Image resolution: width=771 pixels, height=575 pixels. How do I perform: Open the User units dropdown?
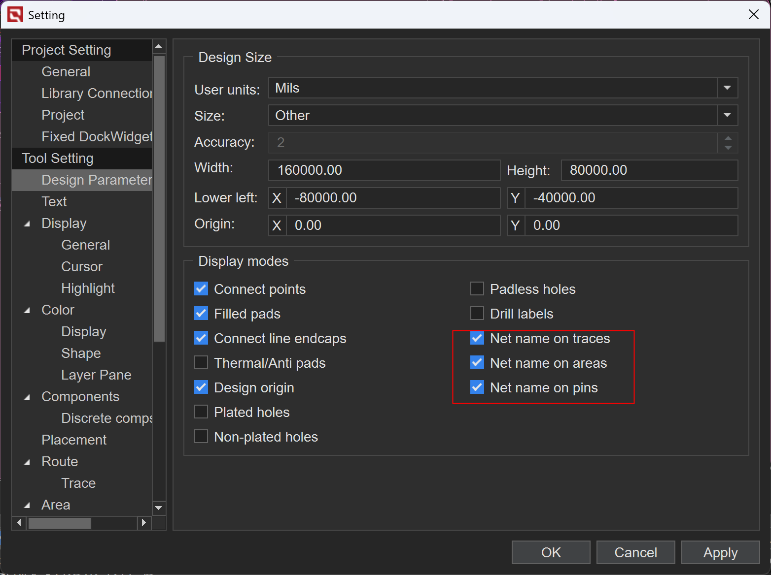727,88
